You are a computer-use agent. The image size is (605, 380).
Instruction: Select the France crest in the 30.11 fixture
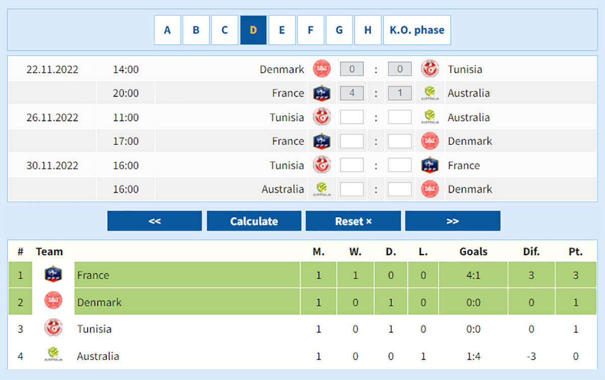click(430, 165)
